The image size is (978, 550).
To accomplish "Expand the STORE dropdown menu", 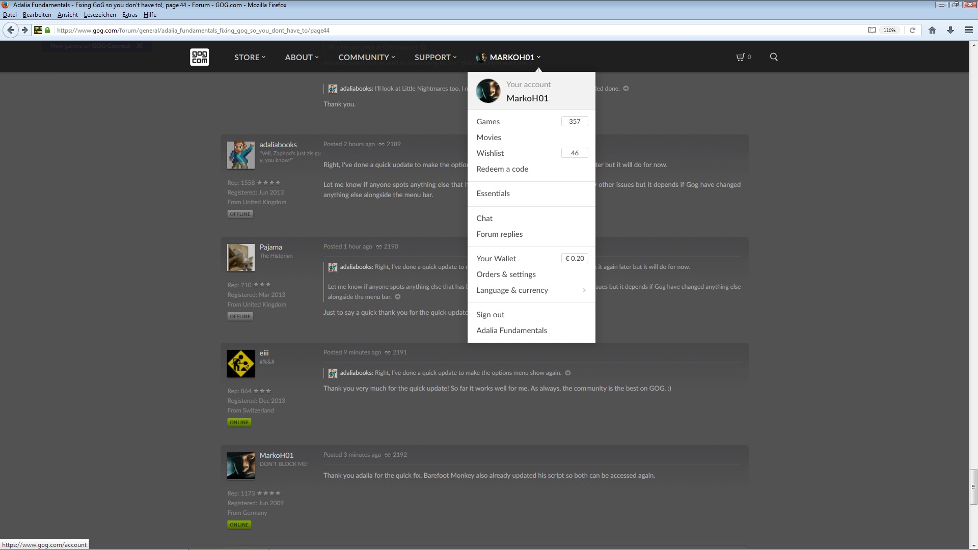I will 250,57.
